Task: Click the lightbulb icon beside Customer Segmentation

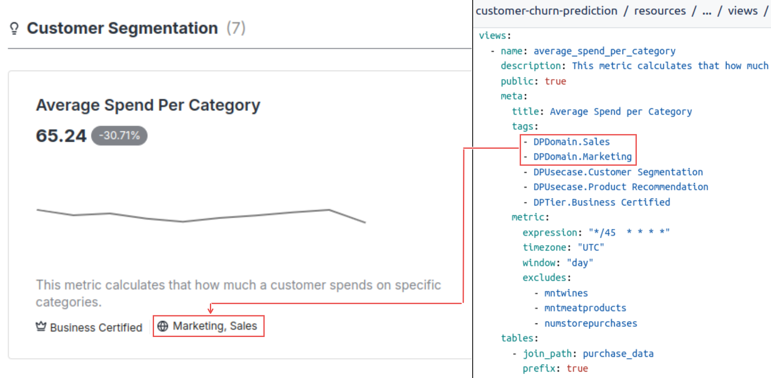Action: click(14, 28)
